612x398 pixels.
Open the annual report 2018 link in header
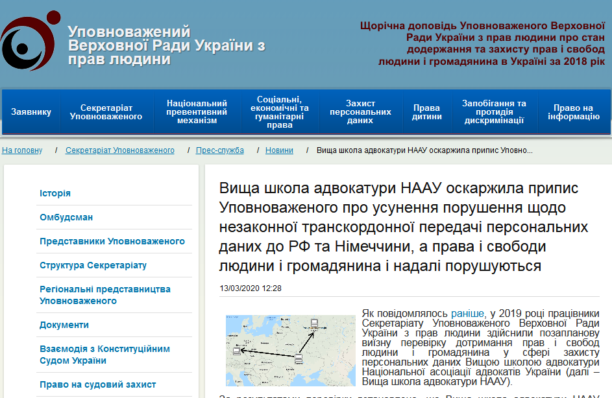(x=482, y=43)
